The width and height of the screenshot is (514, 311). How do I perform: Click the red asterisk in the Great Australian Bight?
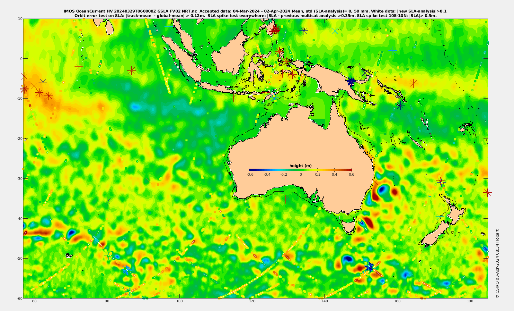tap(285, 199)
